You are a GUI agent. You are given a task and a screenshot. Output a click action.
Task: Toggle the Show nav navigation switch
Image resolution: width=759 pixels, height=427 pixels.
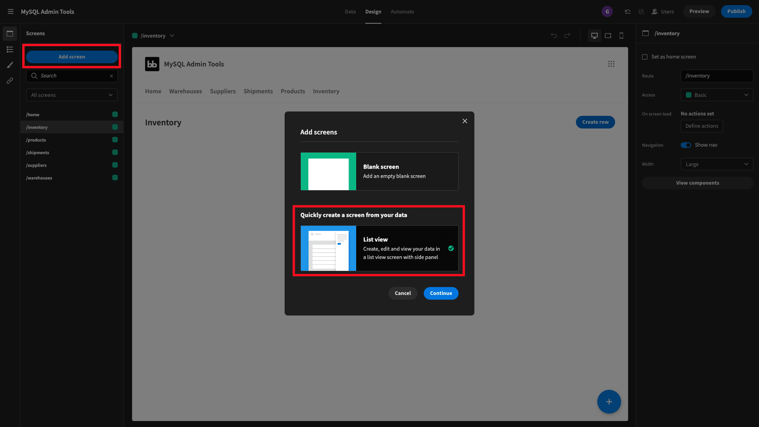685,145
